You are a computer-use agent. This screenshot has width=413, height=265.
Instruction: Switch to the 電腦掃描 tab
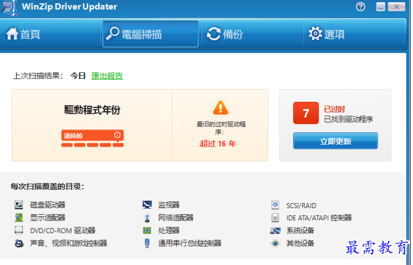150,34
